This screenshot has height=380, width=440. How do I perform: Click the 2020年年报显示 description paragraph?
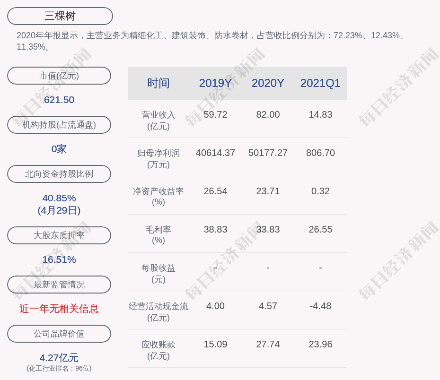coord(211,41)
